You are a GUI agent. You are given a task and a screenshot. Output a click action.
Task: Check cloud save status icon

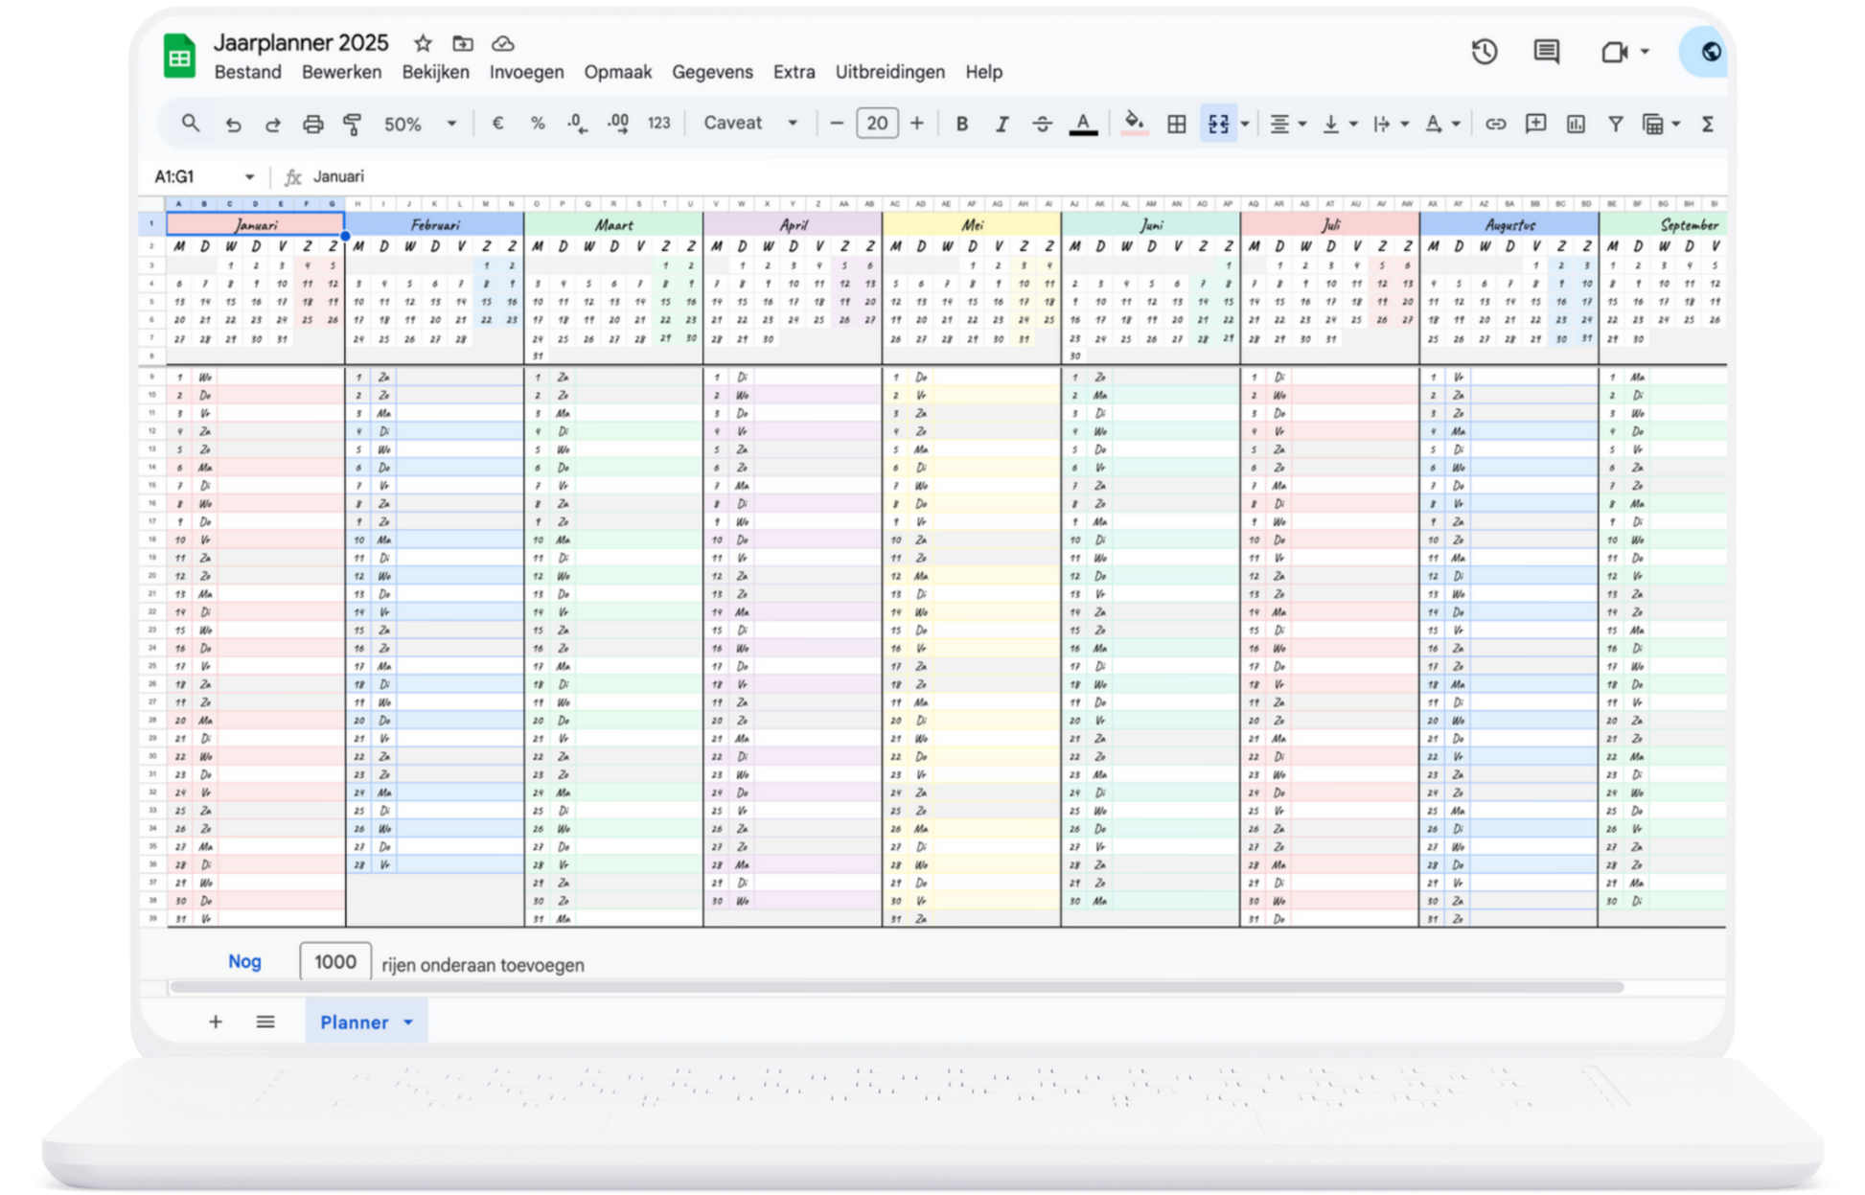503,43
